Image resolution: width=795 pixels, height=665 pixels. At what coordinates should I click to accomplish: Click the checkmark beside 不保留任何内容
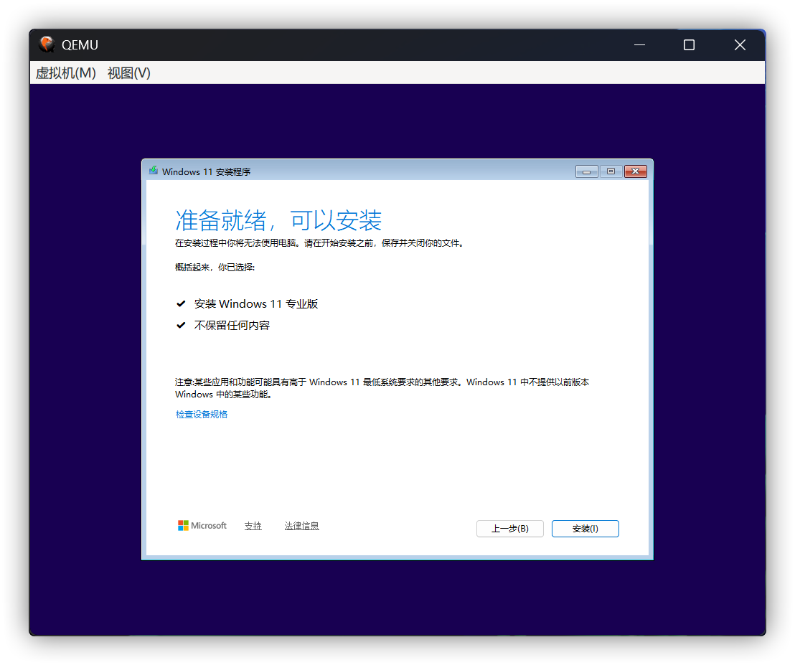[x=182, y=324]
